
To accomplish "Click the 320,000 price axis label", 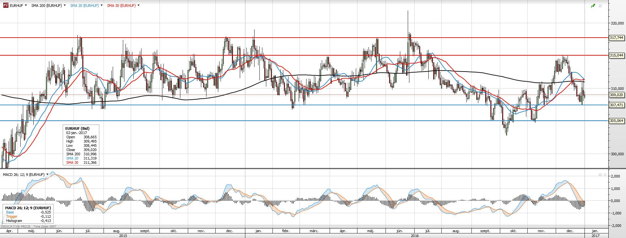I will click(617, 23).
